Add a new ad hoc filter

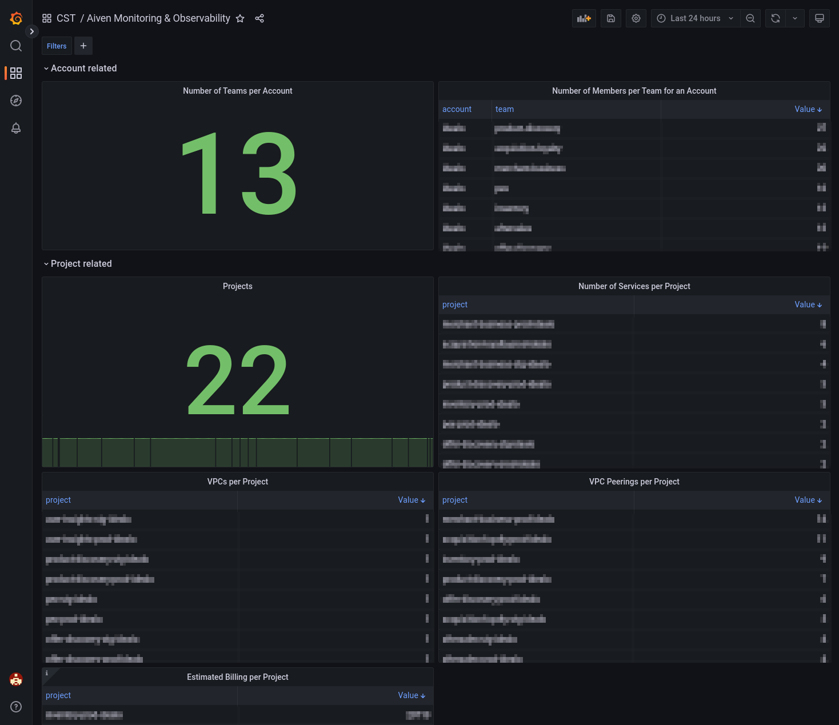click(x=83, y=46)
